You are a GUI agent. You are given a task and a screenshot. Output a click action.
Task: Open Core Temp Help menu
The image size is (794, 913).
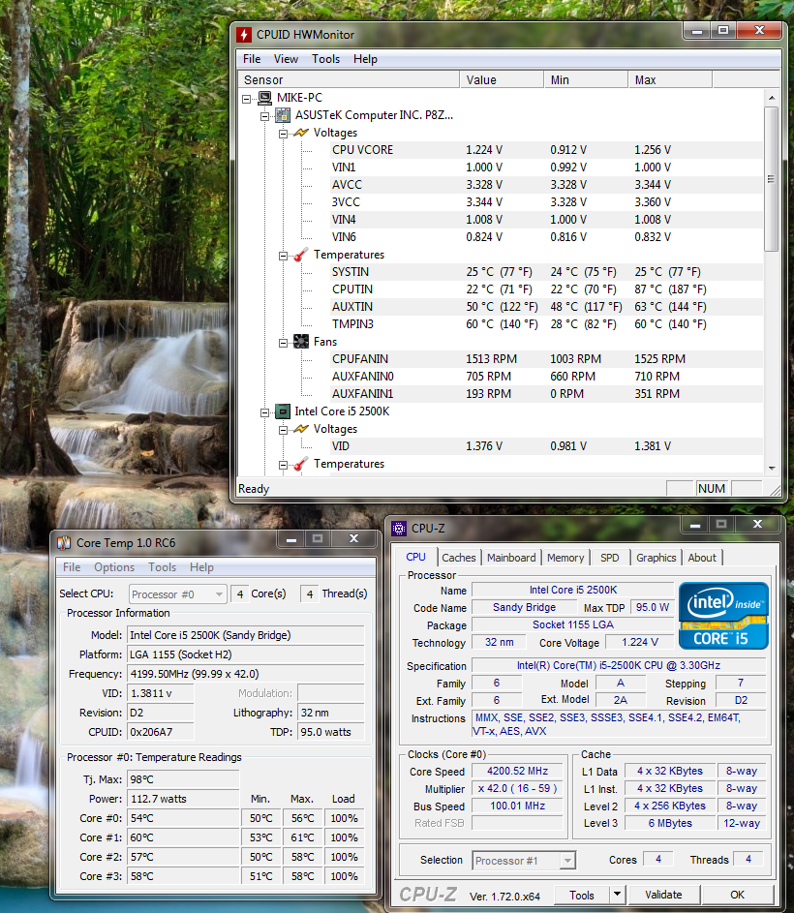(201, 567)
